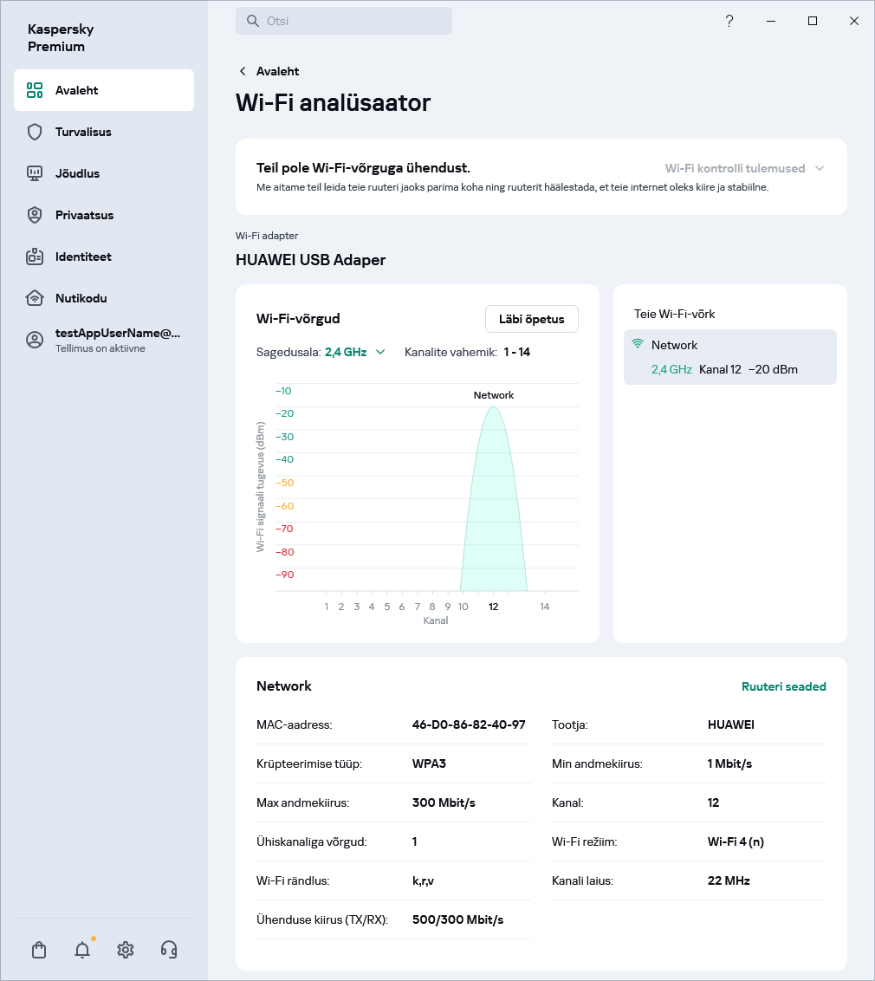
Task: Open the Ruuteri seaded link
Action: 783,686
